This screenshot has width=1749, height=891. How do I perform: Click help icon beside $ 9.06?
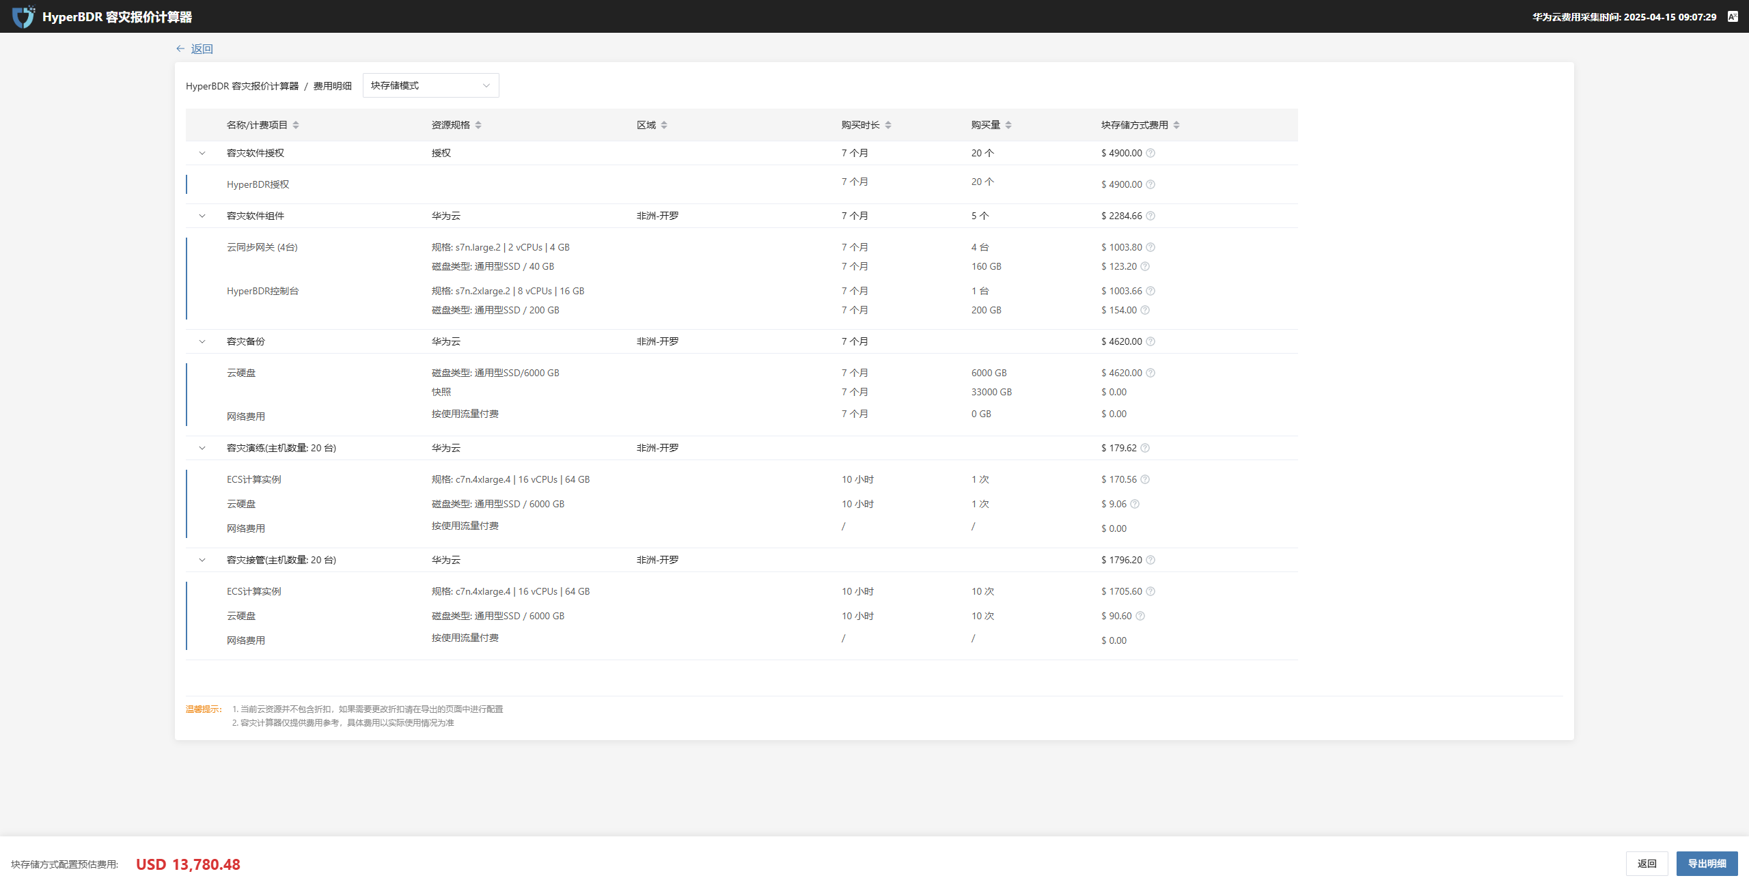[x=1135, y=504]
